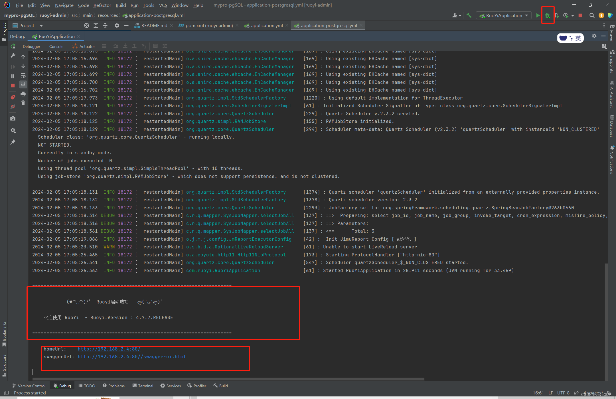Viewport: 616px width, 399px height.
Task: Switch to the Actuator tab
Action: (x=84, y=46)
